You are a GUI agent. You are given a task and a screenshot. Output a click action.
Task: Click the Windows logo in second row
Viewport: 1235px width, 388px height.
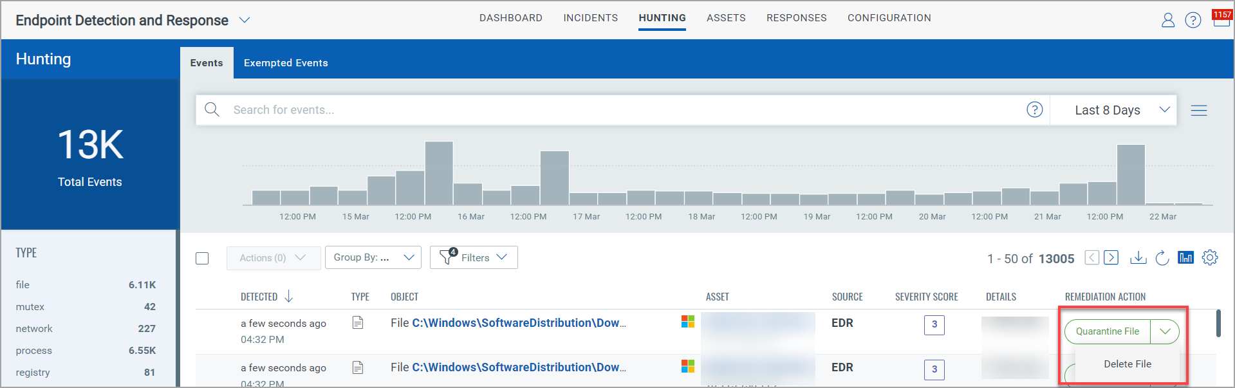(x=688, y=366)
